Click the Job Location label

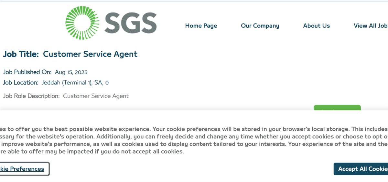click(x=21, y=83)
